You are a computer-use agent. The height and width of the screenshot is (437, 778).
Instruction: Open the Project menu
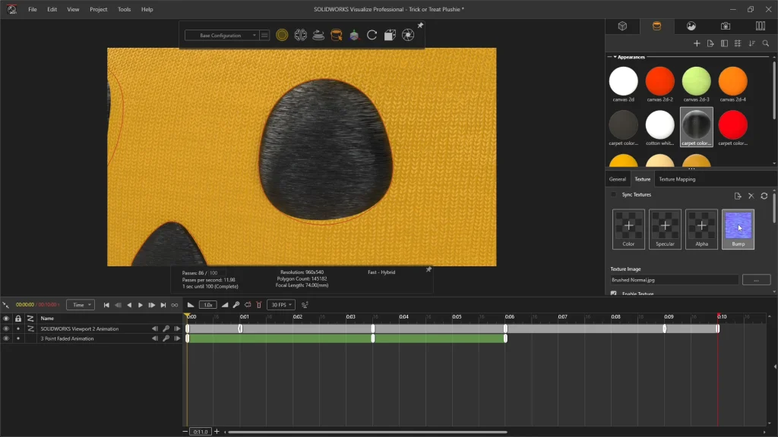point(98,9)
